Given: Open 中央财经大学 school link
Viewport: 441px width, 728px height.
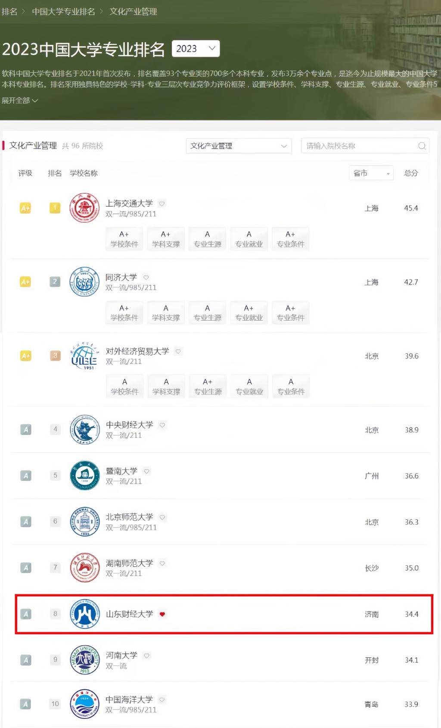Looking at the screenshot, I should pos(130,425).
